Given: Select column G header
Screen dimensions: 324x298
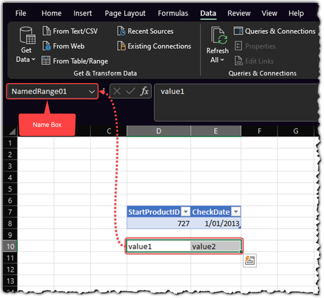Looking at the screenshot, I should [296, 131].
